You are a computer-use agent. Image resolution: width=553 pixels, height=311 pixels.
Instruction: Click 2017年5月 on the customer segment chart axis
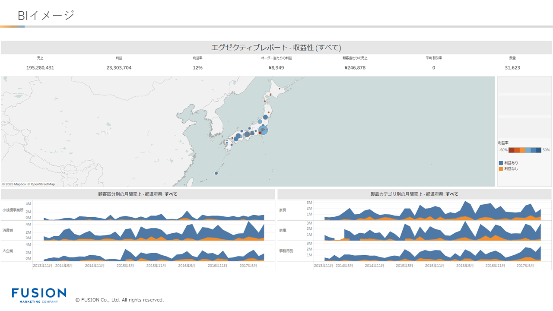[x=248, y=266]
